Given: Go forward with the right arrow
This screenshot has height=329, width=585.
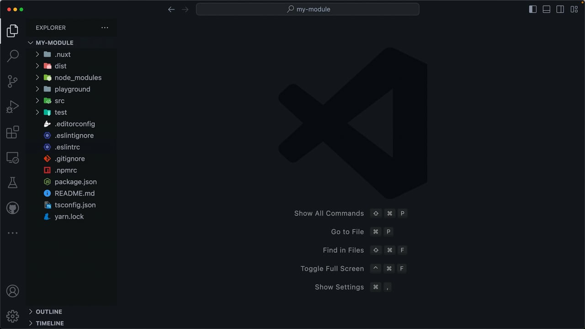Looking at the screenshot, I should [x=185, y=9].
